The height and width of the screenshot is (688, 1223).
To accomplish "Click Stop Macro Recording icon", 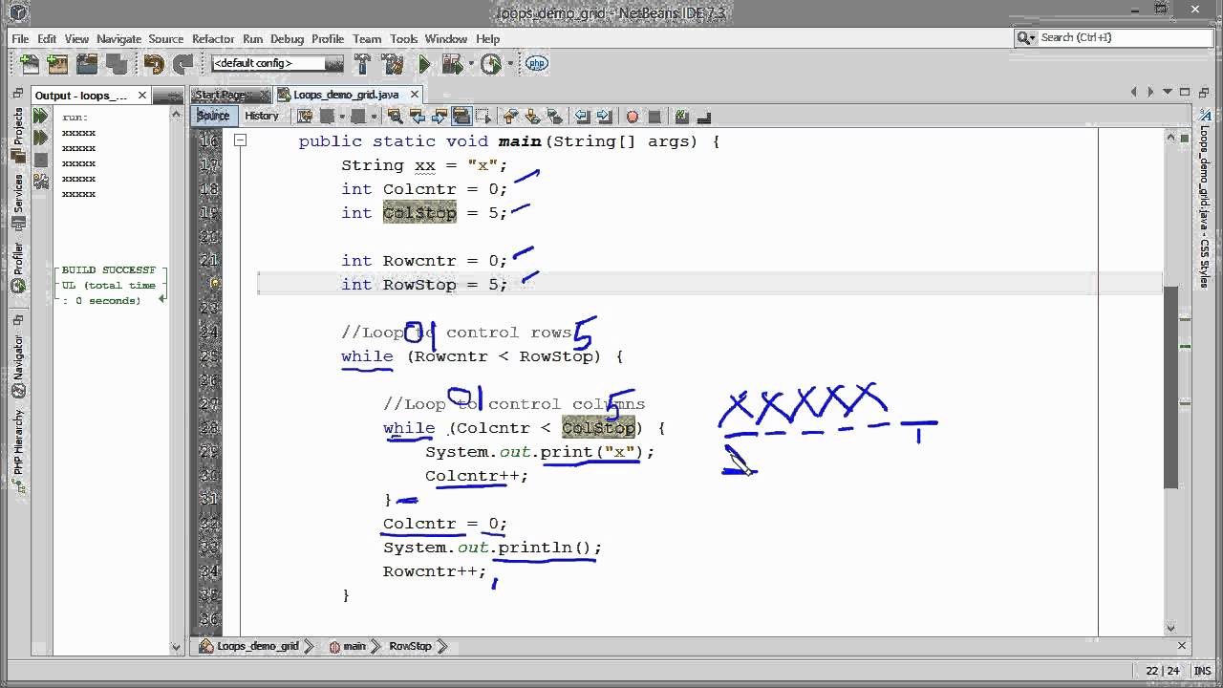I will [x=654, y=117].
